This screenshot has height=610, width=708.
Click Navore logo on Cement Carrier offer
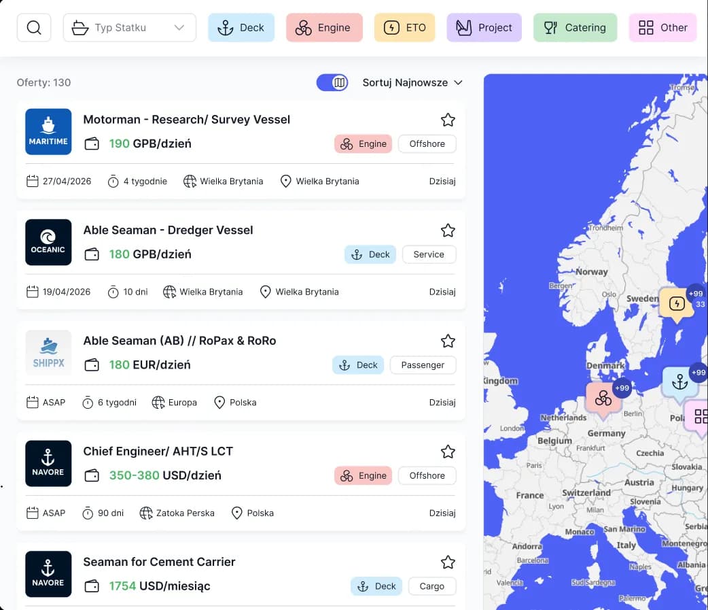point(48,575)
